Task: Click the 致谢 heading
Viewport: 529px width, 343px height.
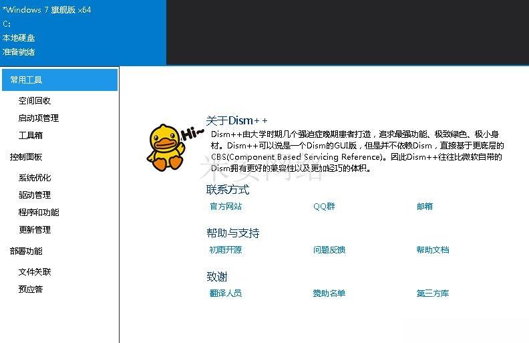Action: point(216,277)
